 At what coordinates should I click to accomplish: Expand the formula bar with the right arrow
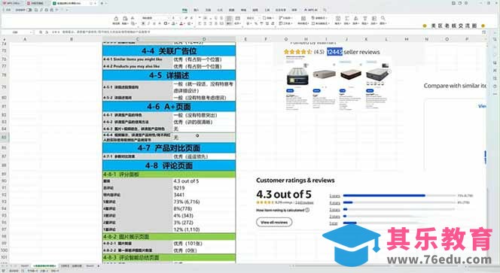coord(483,32)
